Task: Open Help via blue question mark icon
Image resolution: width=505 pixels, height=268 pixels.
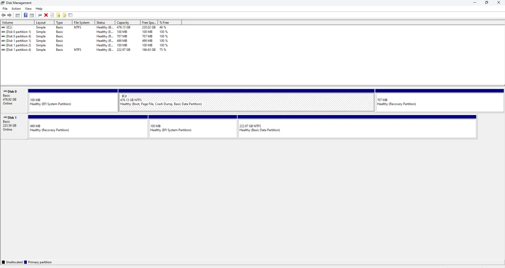Action: [26, 15]
